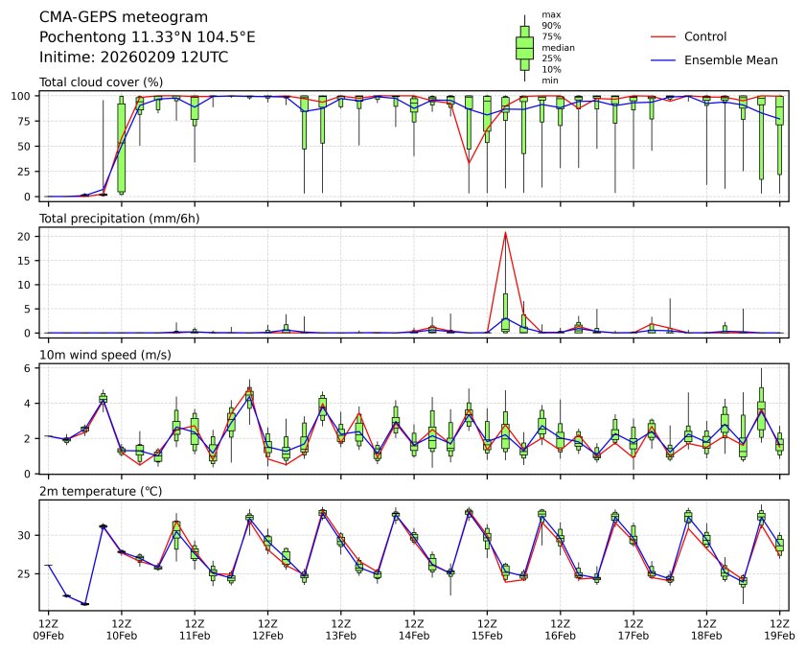This screenshot has width=806, height=652.
Task: Click the Pochentong location coordinates text
Action: pyautogui.click(x=147, y=37)
